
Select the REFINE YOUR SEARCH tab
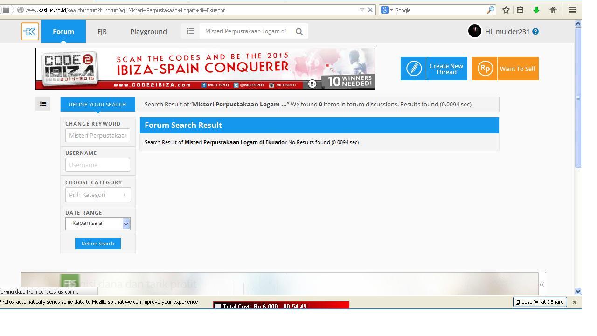pos(97,104)
